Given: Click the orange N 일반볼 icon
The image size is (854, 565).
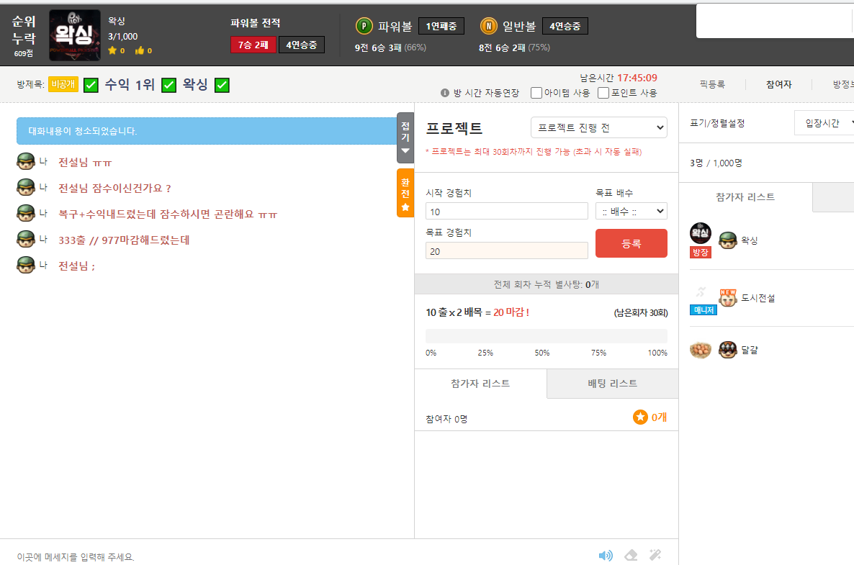Looking at the screenshot, I should tap(488, 26).
